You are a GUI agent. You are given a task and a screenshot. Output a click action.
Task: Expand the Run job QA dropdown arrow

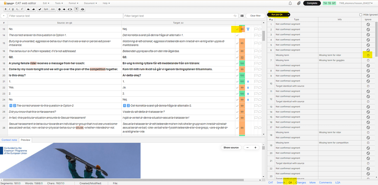tap(288, 15)
